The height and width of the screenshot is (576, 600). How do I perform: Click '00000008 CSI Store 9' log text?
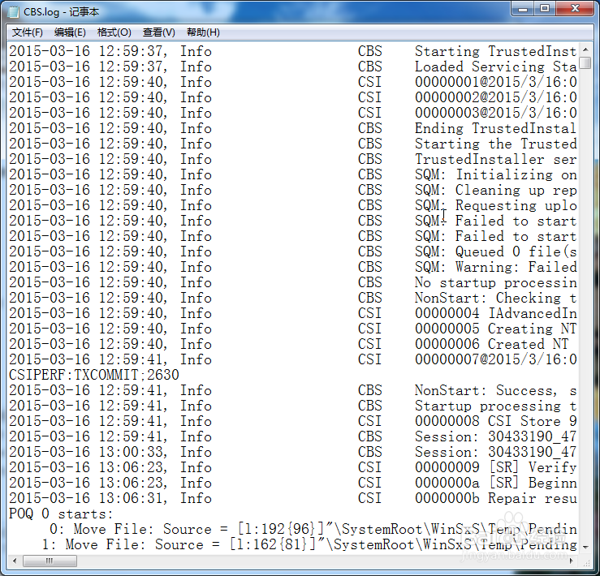pyautogui.click(x=495, y=421)
